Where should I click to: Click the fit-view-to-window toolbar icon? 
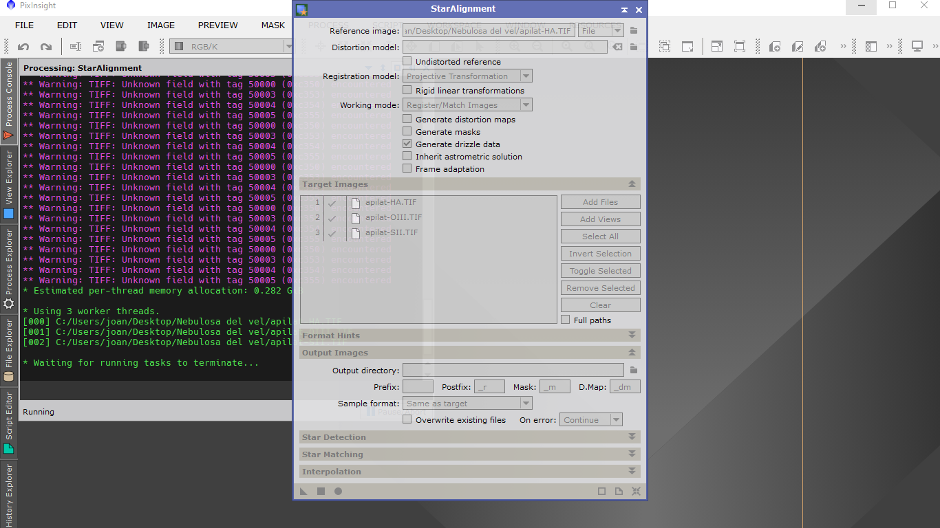pos(717,47)
